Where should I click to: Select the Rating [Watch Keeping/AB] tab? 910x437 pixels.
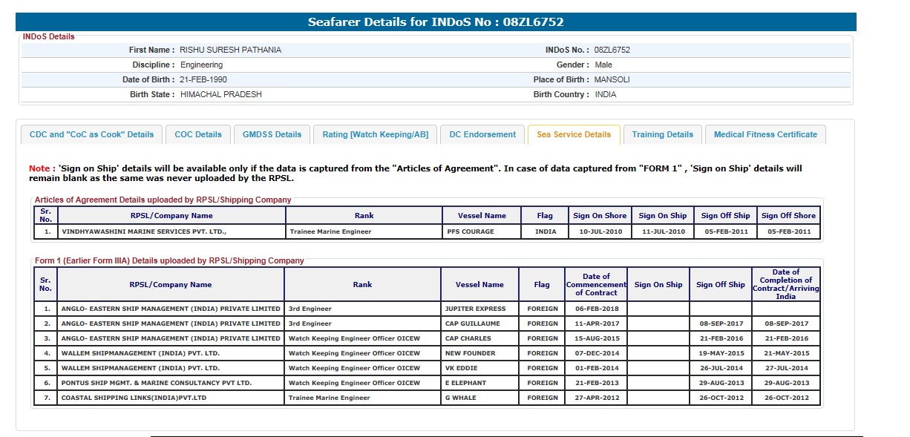coord(375,134)
